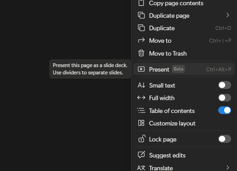The height and width of the screenshot is (171, 237).
Task: Click the Full width arrows icon
Action: (141, 98)
